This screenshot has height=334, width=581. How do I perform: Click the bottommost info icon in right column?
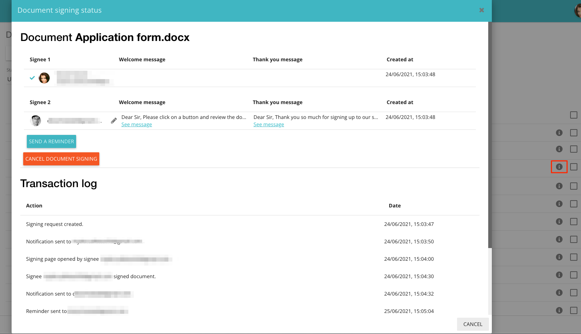click(x=559, y=310)
